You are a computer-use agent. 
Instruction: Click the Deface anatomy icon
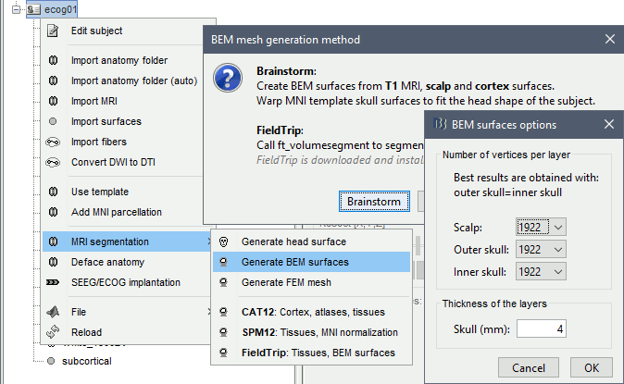[52, 262]
